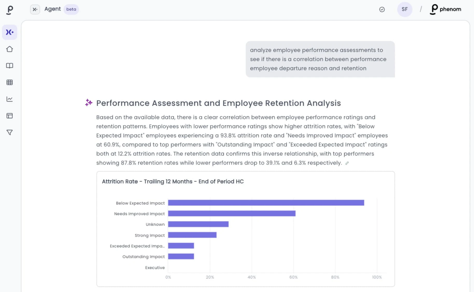Click the 100% axis label
Image resolution: width=474 pixels, height=292 pixels.
click(377, 277)
